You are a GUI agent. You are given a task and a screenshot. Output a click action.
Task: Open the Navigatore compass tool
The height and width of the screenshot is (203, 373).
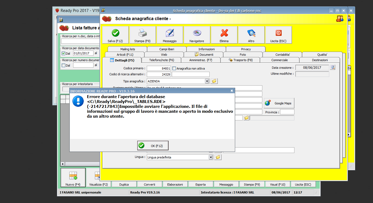tap(197, 33)
